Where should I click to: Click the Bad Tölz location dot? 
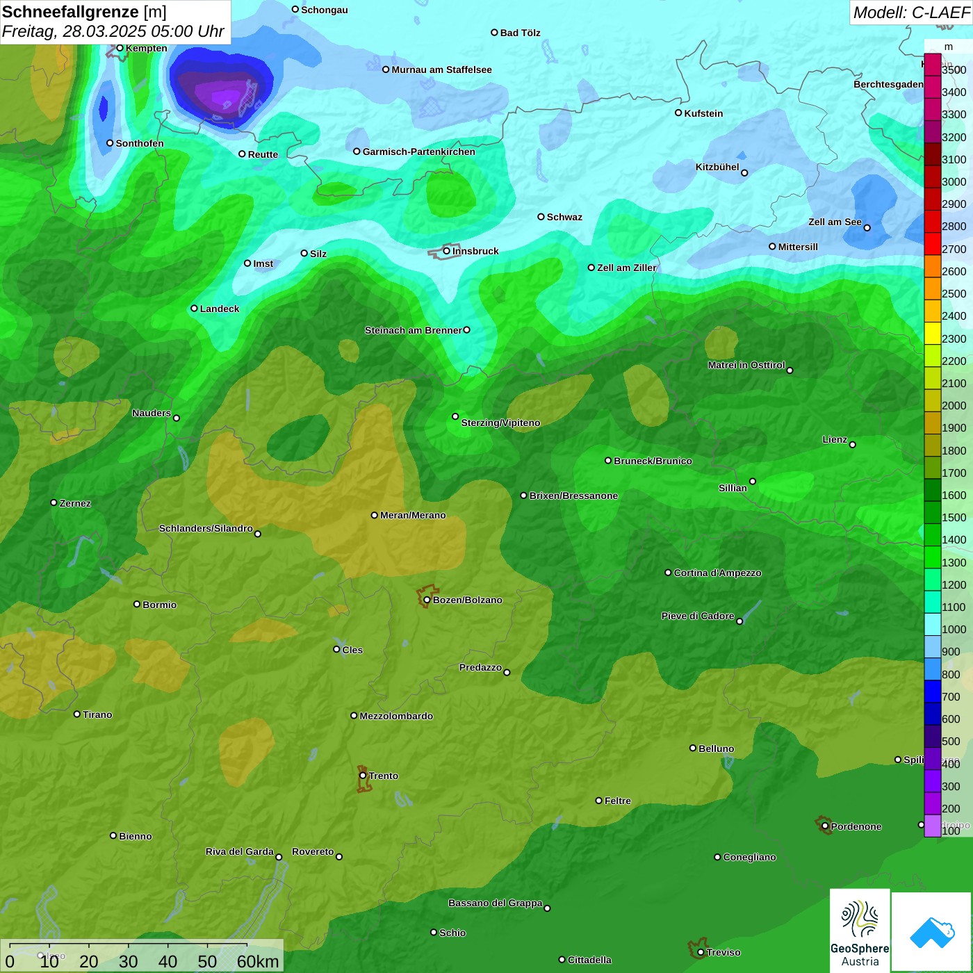494,33
